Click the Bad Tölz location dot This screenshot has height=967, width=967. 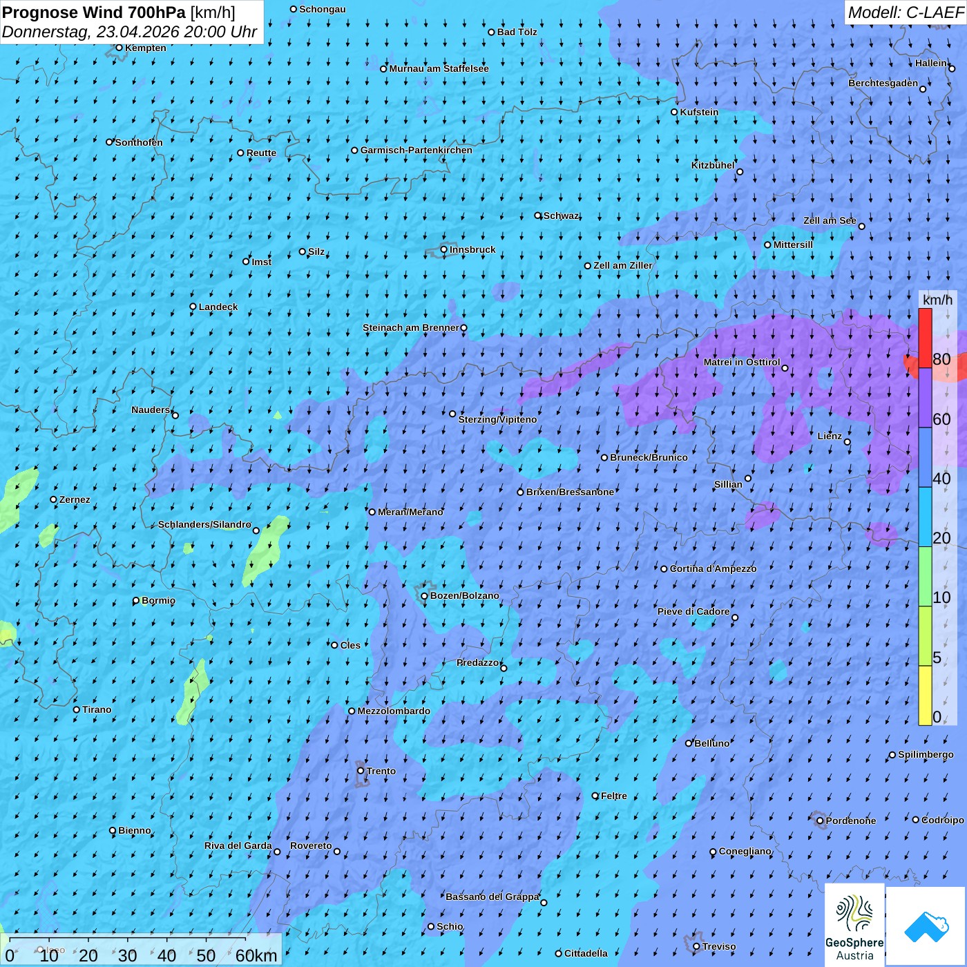492,32
